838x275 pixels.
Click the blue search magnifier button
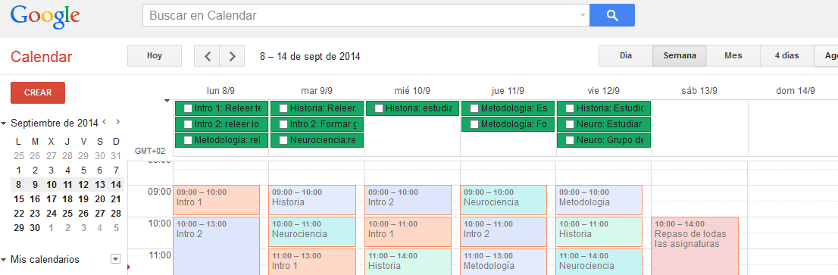[x=612, y=15]
